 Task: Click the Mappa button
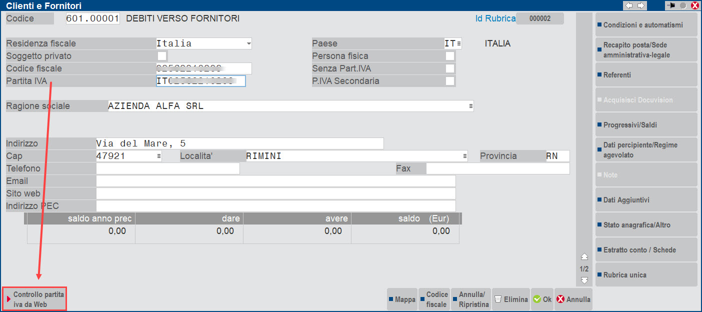click(402, 299)
